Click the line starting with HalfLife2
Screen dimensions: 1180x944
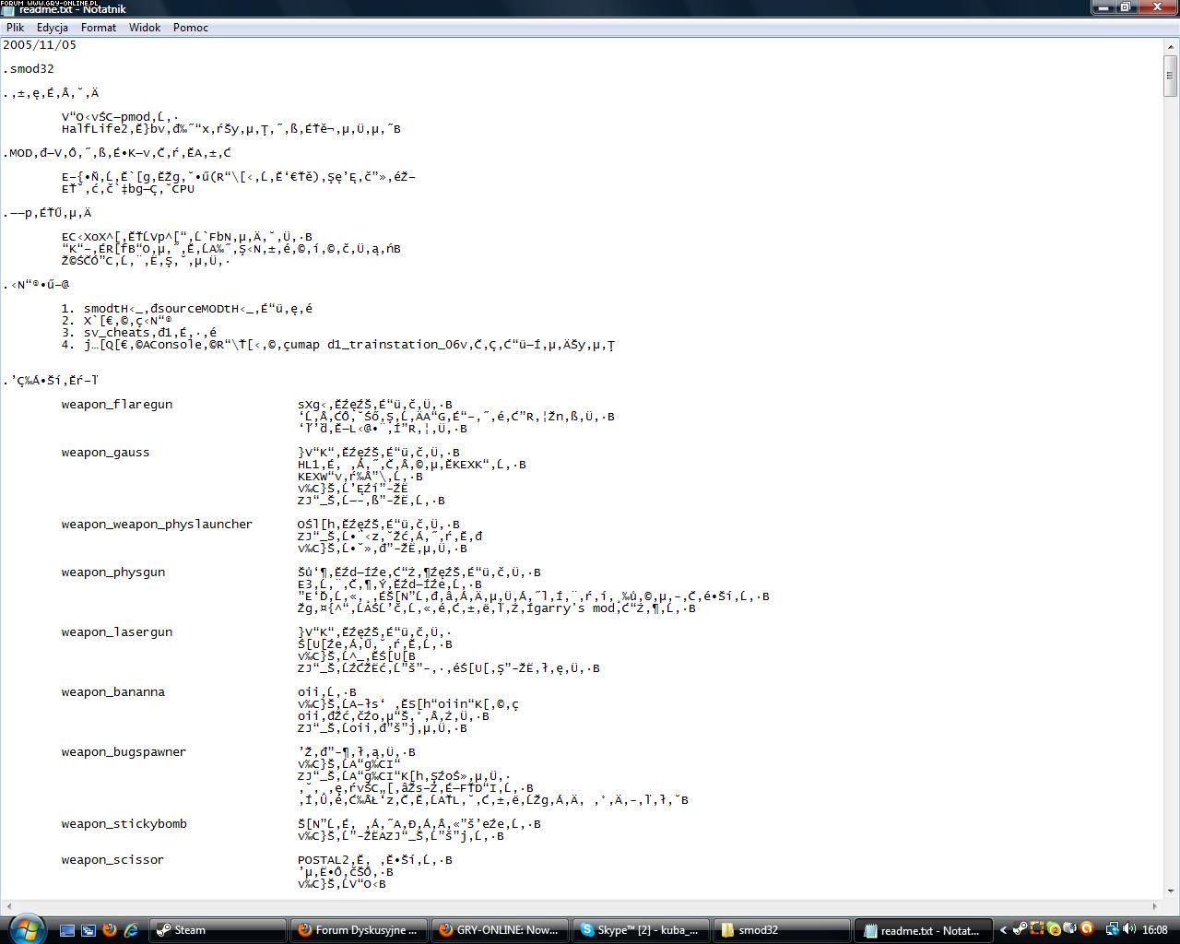point(231,129)
